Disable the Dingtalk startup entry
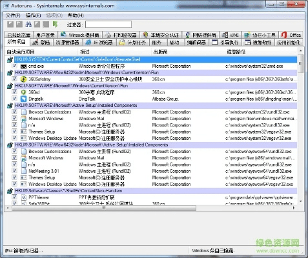308x258 pixels. 14,99
